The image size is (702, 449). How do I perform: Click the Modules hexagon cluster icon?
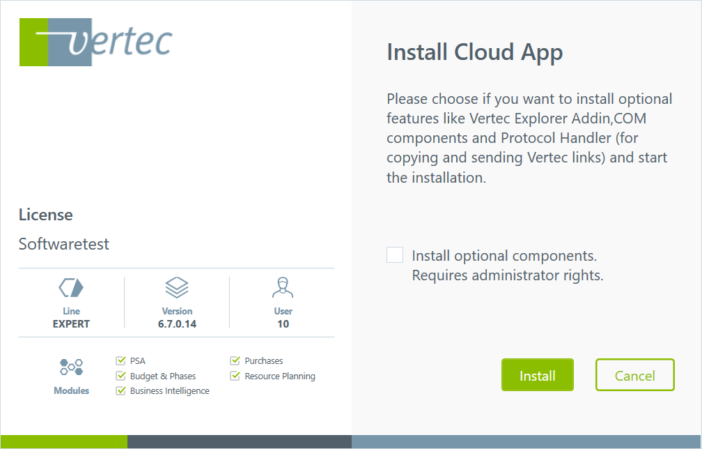pos(71,367)
